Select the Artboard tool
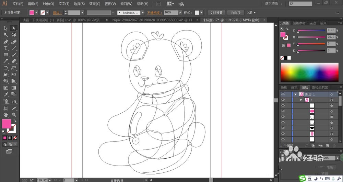343x182 pixels. [x=6, y=108]
